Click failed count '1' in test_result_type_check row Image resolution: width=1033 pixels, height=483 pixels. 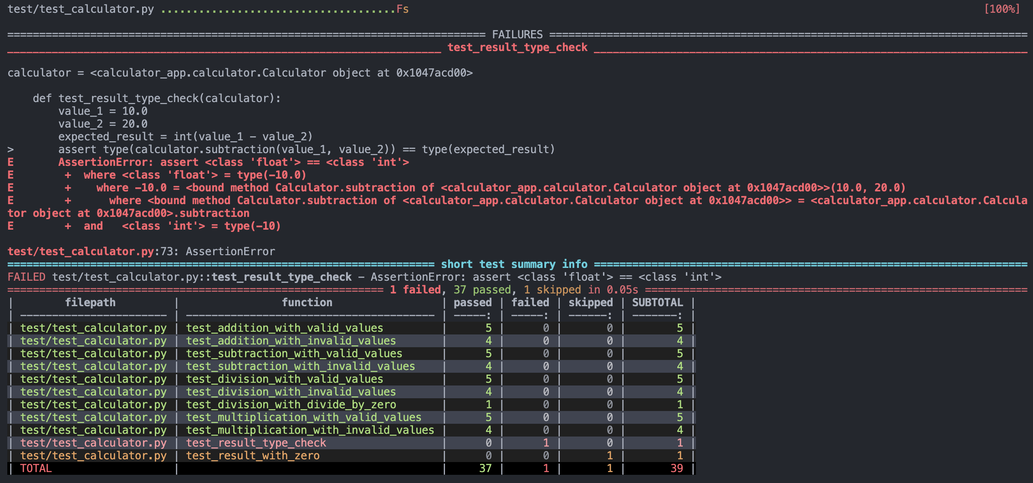pos(546,443)
